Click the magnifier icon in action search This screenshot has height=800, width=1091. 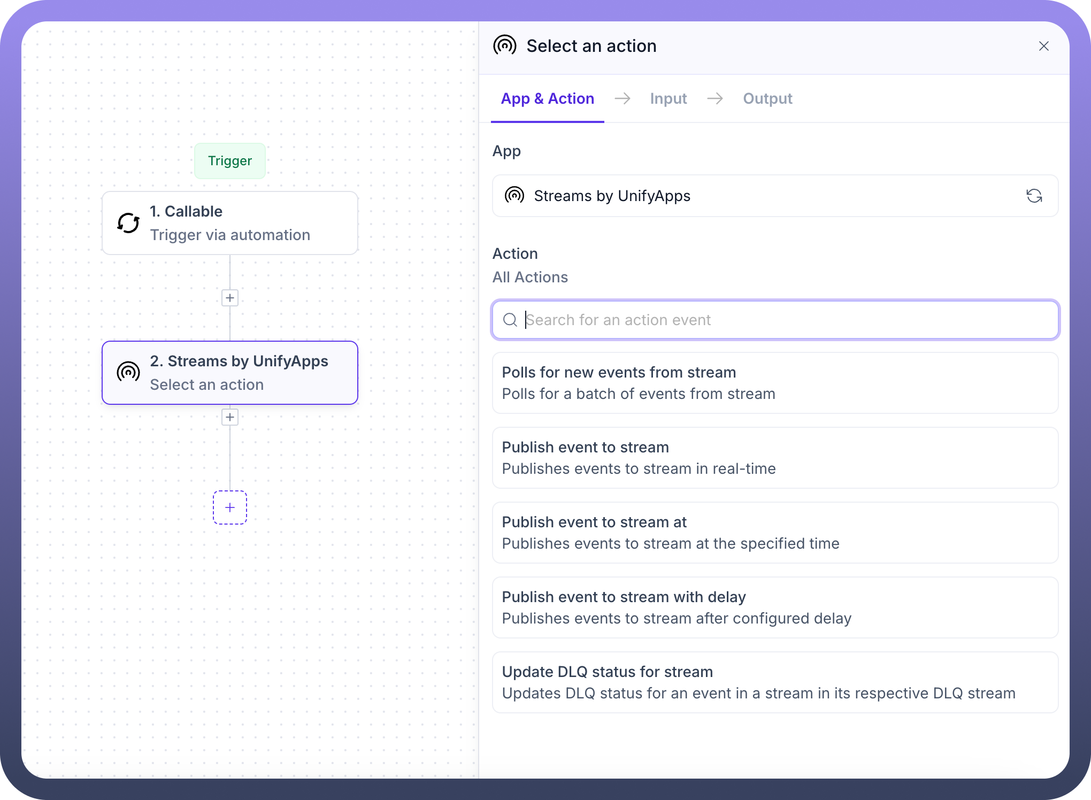[x=510, y=320]
